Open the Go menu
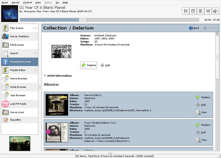Image resolution: width=221 pixels, height=158 pixels. 57,2
